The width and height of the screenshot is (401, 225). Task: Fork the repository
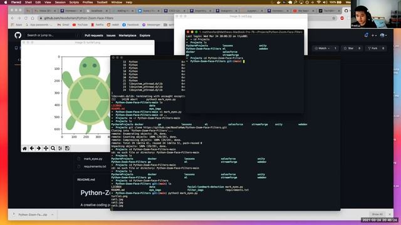(375, 48)
